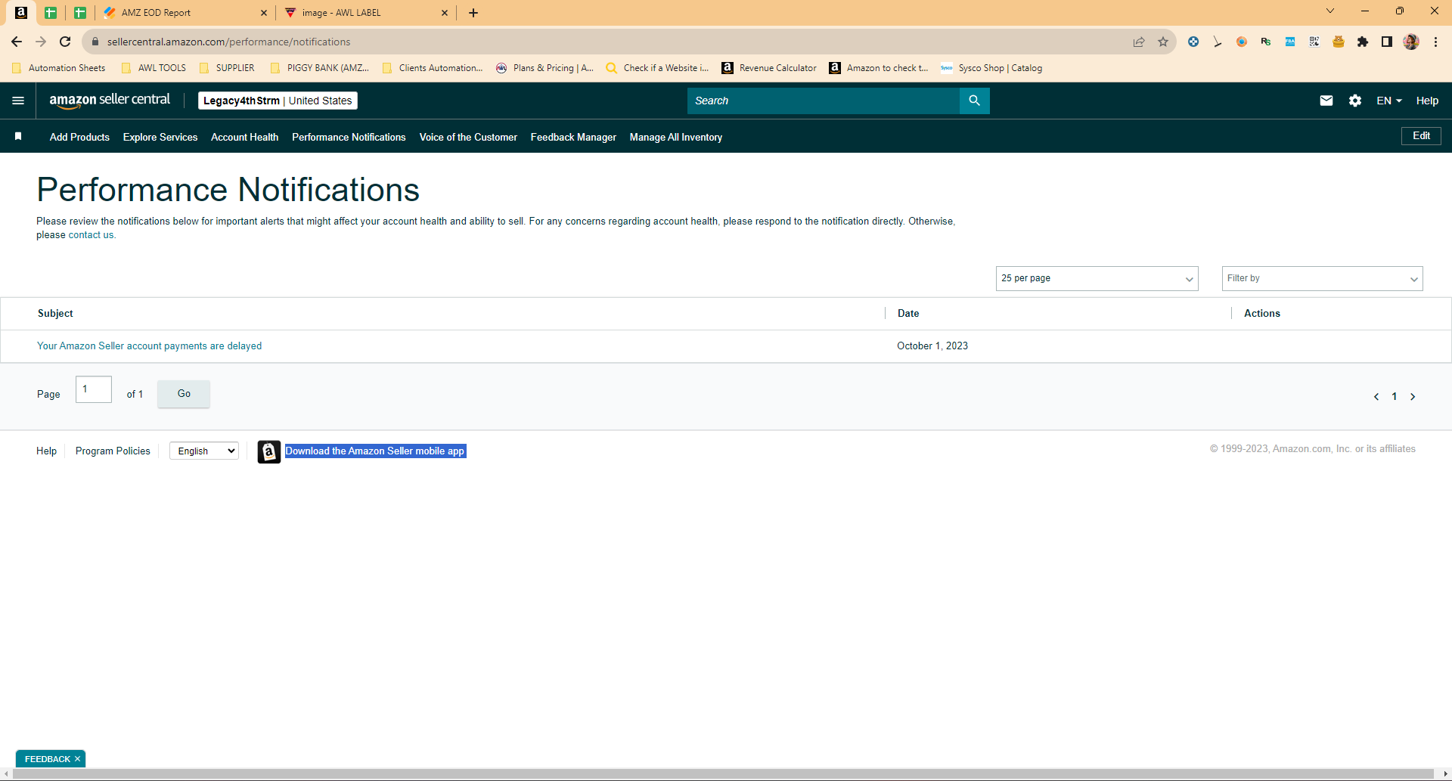This screenshot has height=781, width=1452.
Task: Open the Sysco Shop Catalog bookmark
Action: pyautogui.click(x=991, y=68)
